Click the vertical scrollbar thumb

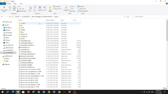167,31
